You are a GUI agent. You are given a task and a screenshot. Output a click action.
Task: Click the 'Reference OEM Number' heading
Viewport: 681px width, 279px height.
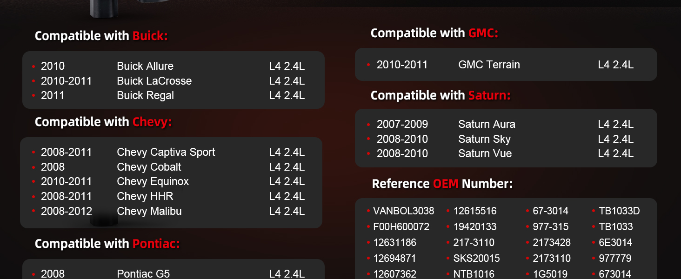[x=442, y=184]
